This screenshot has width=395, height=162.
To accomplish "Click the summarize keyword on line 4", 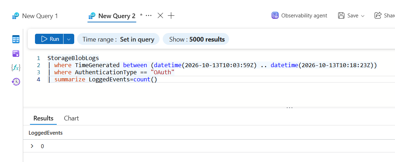I will pos(70,80).
